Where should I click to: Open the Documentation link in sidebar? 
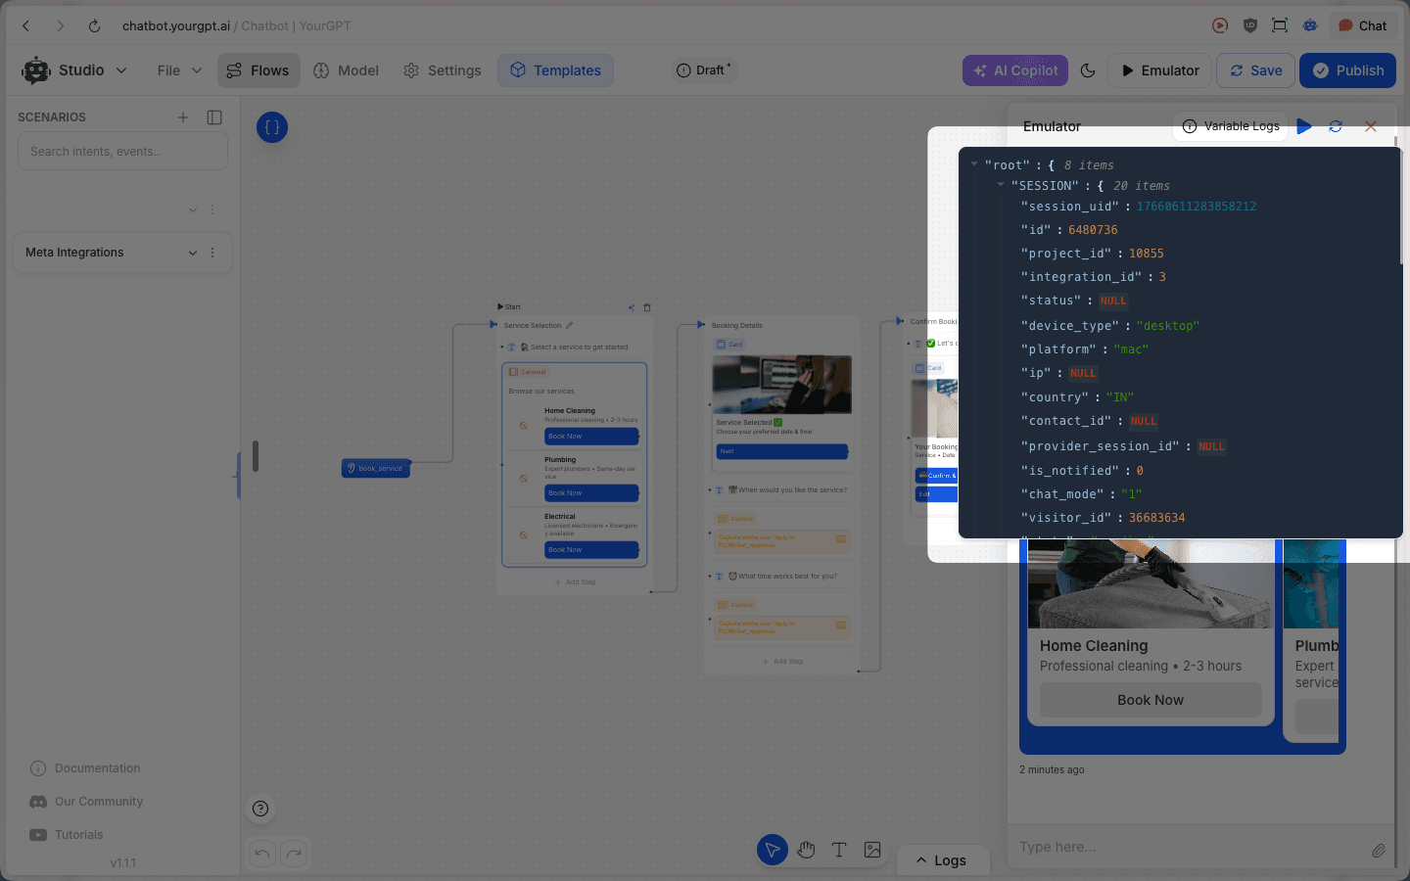pyautogui.click(x=98, y=767)
